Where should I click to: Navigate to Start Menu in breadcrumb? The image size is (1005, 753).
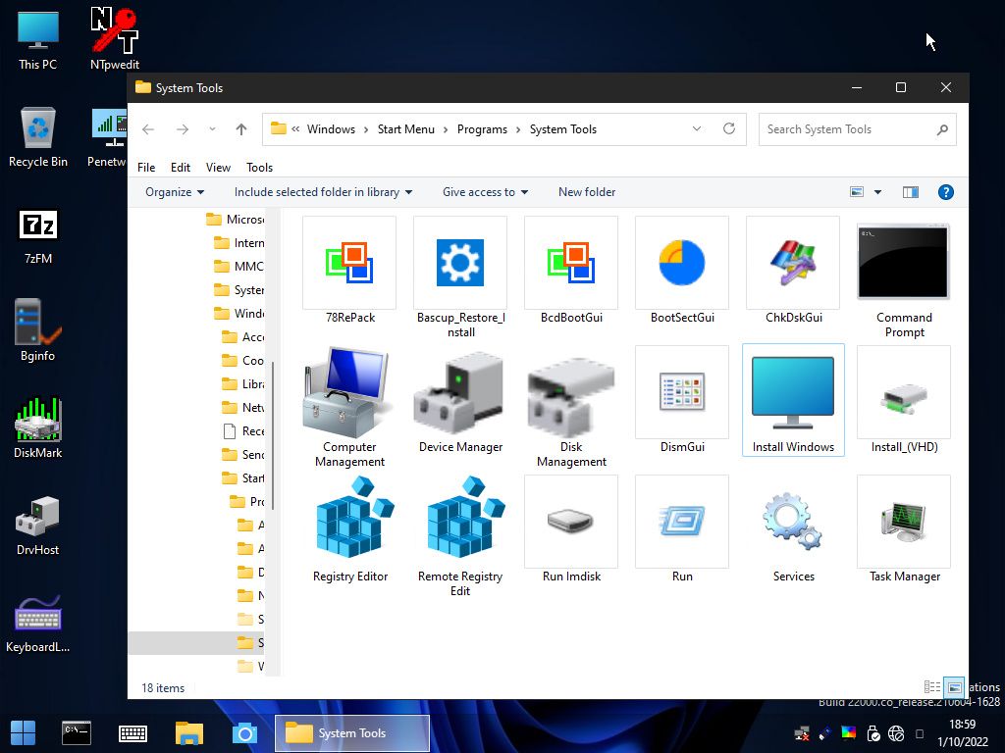click(x=405, y=129)
